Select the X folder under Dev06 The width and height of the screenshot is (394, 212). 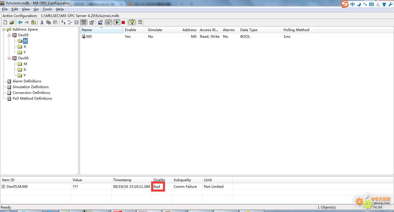pyautogui.click(x=25, y=70)
